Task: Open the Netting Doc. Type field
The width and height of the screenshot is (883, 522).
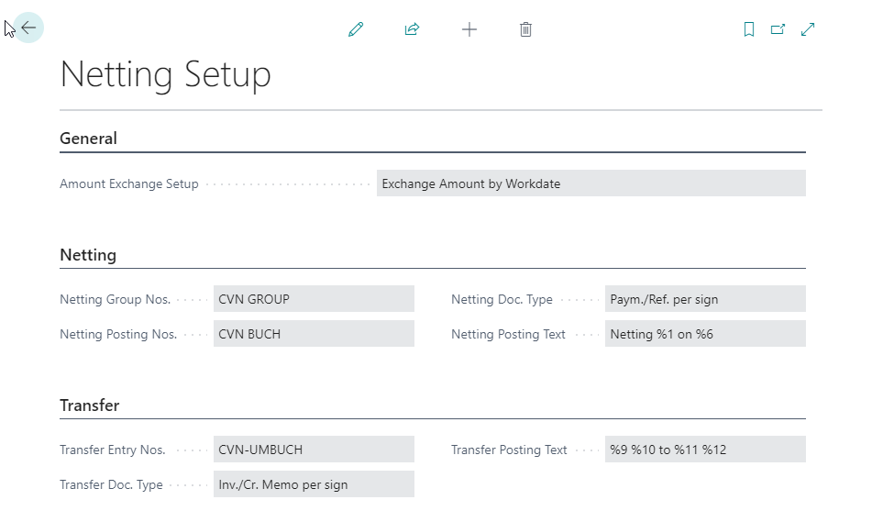Action: (704, 299)
